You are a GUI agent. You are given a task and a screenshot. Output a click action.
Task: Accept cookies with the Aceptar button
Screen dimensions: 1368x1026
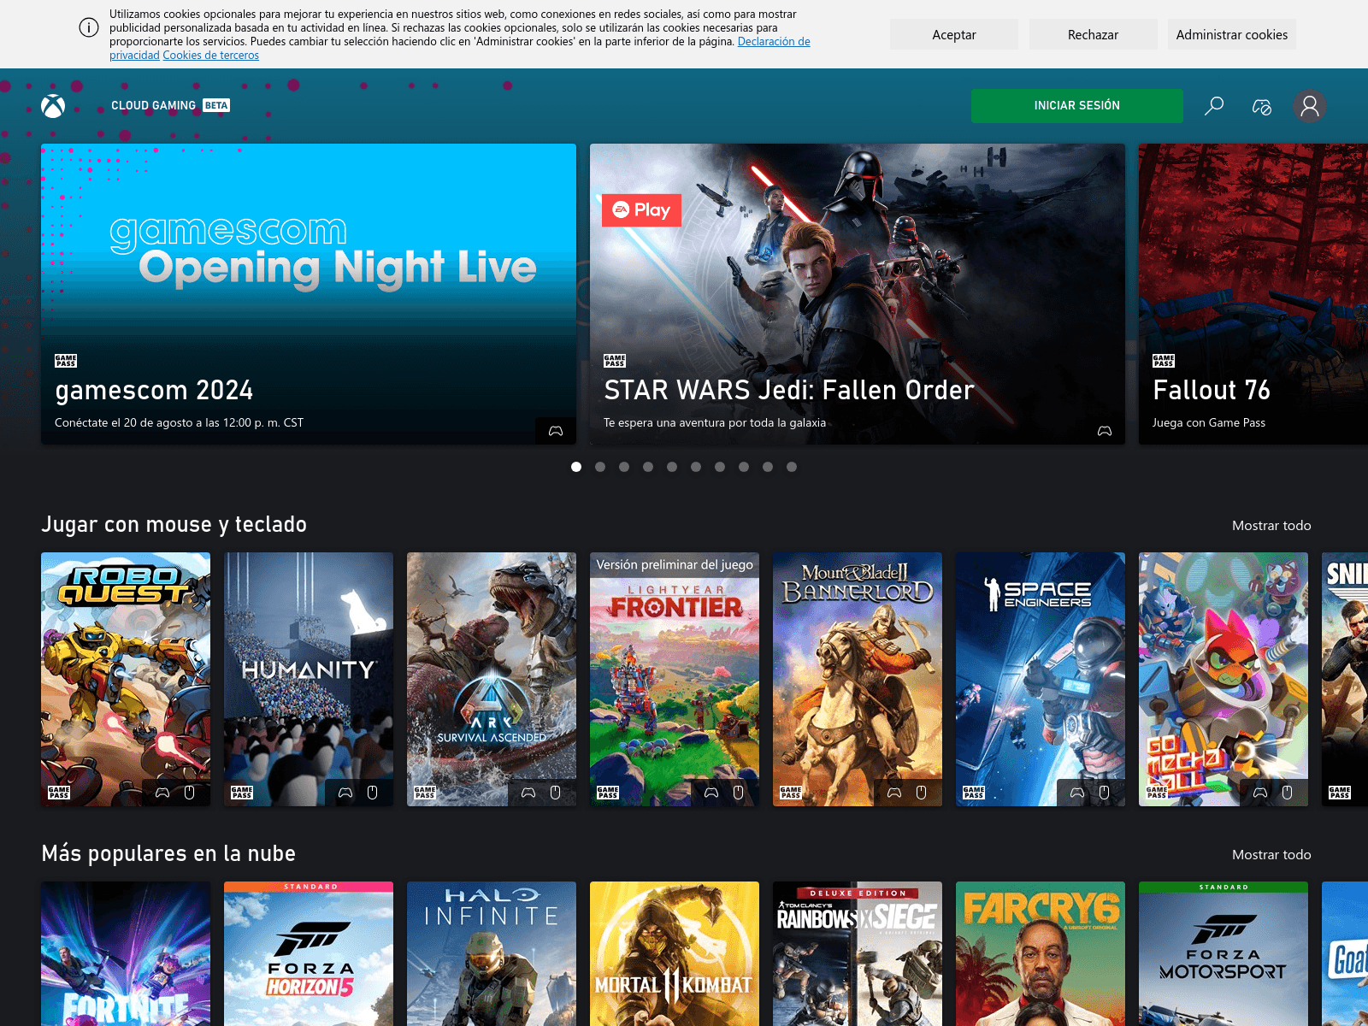pyautogui.click(x=954, y=34)
